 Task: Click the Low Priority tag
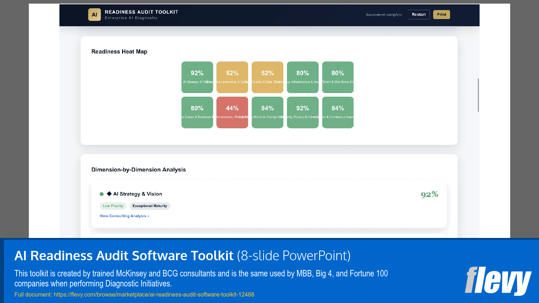(113, 206)
